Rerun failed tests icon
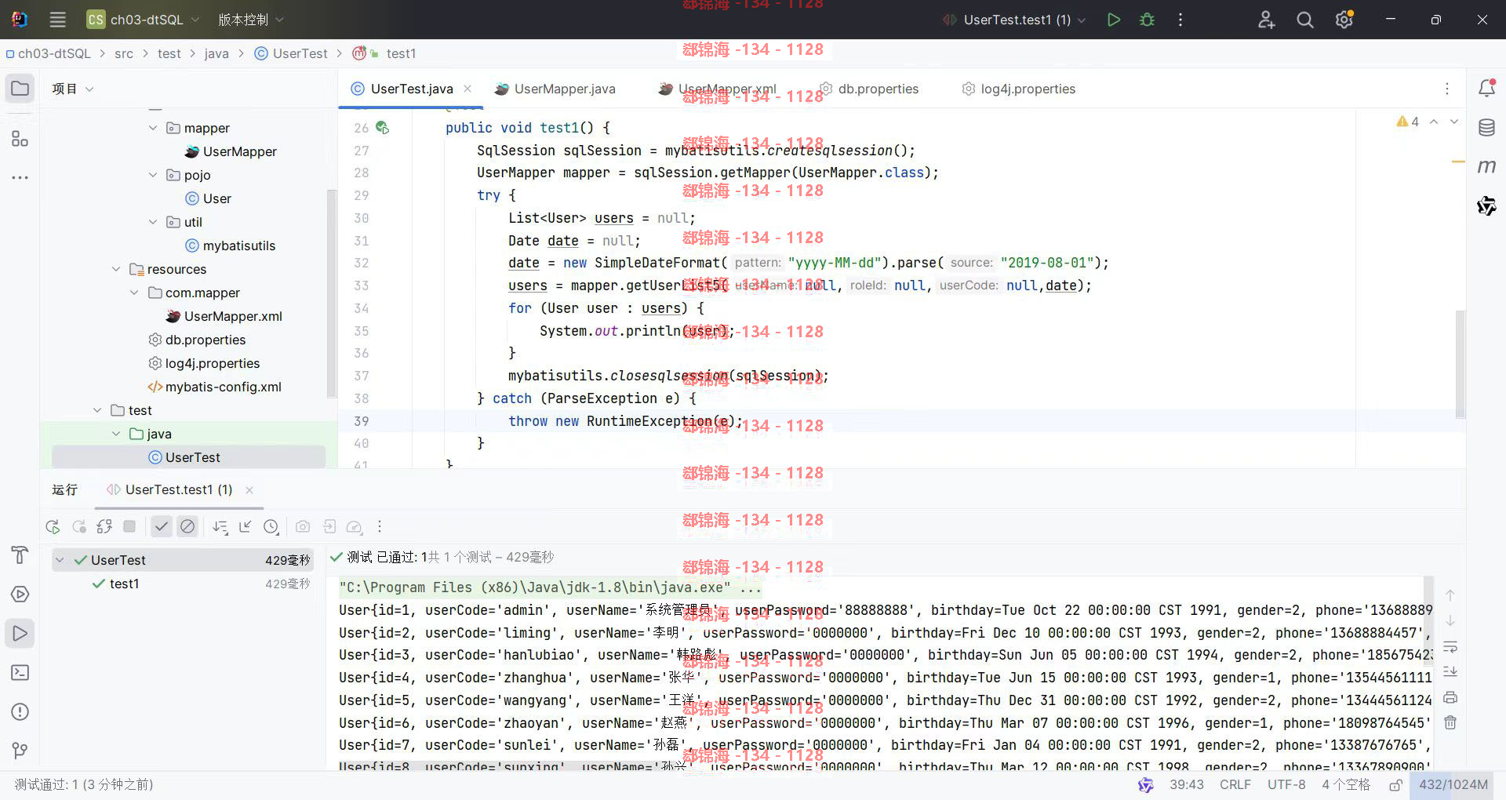 click(78, 527)
